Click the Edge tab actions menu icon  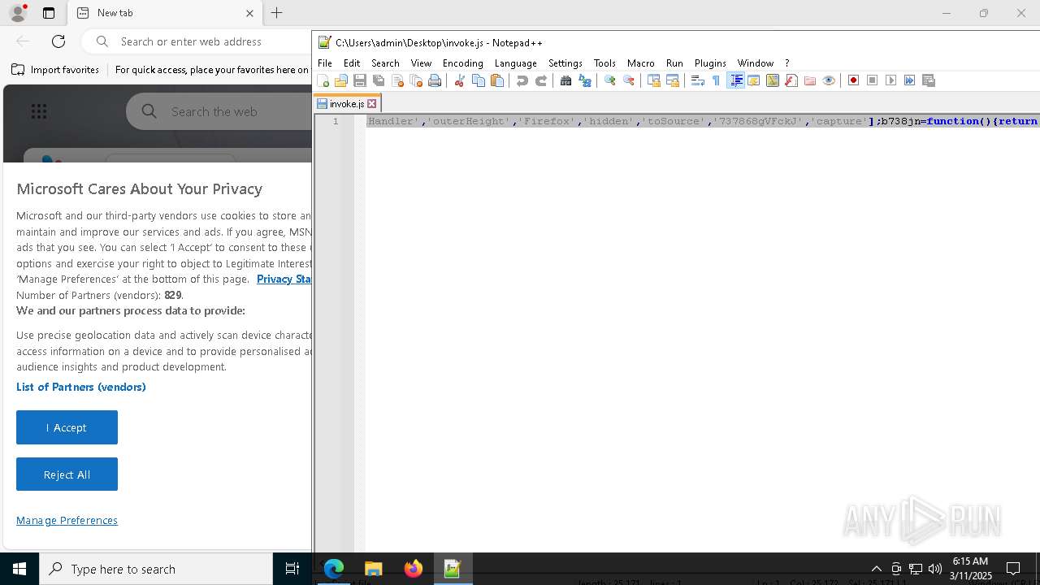pyautogui.click(x=49, y=13)
